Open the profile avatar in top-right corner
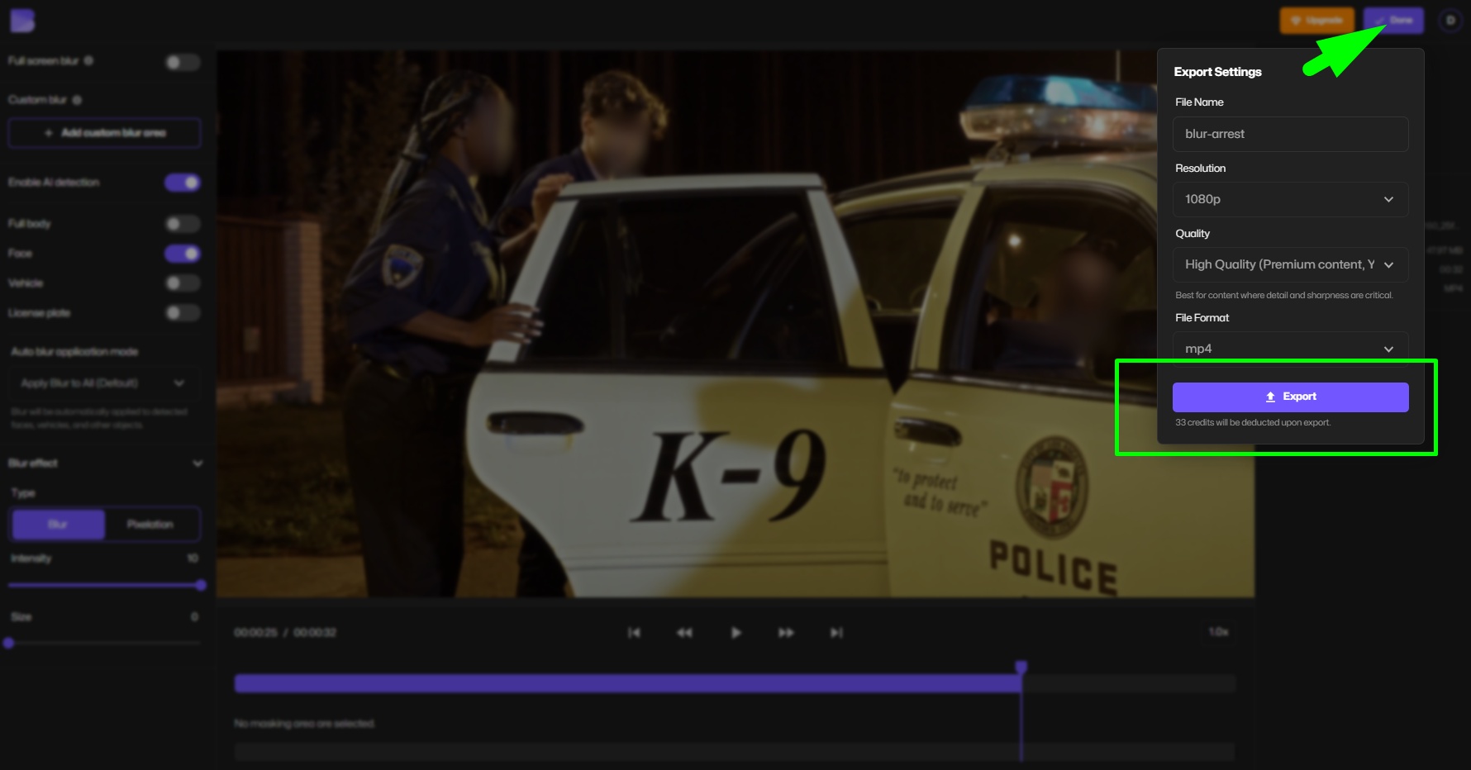 tap(1450, 20)
